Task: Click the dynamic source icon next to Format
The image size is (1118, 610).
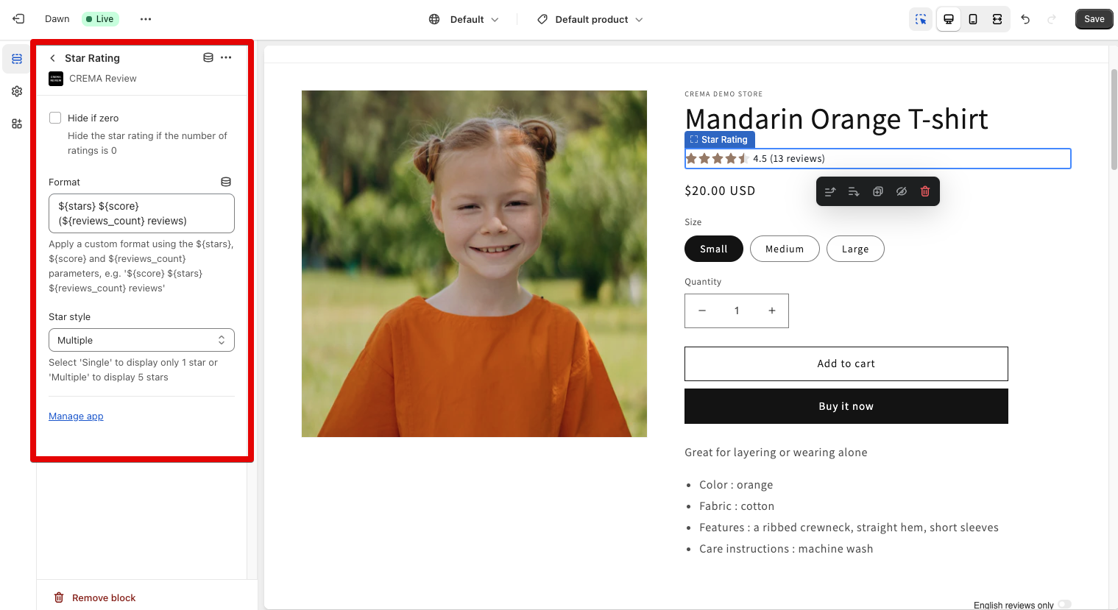Action: coord(226,182)
